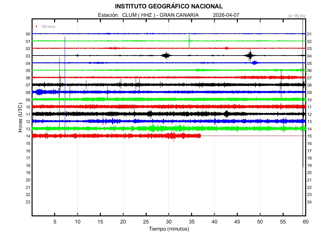Click the red 100 nm/s scale bar
Viewport: 330px width, 248px height.
(36, 26)
